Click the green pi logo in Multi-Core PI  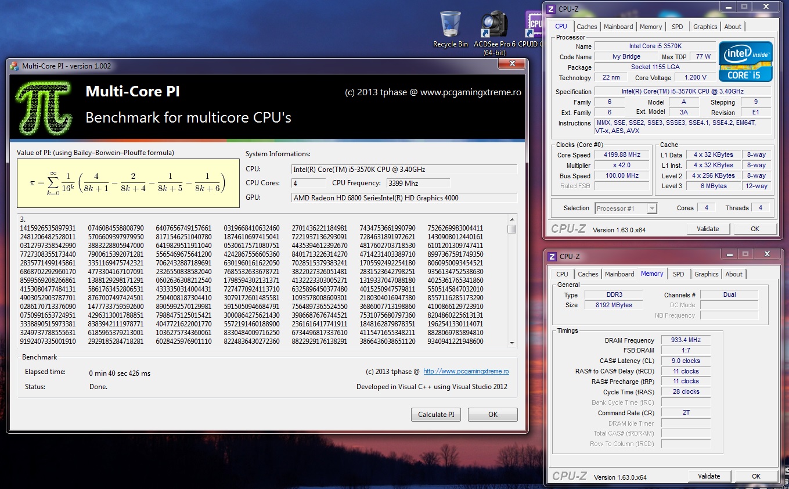click(x=43, y=108)
